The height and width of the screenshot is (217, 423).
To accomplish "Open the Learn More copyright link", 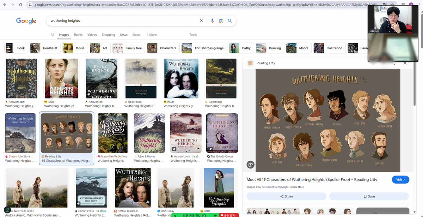I will coord(297,187).
